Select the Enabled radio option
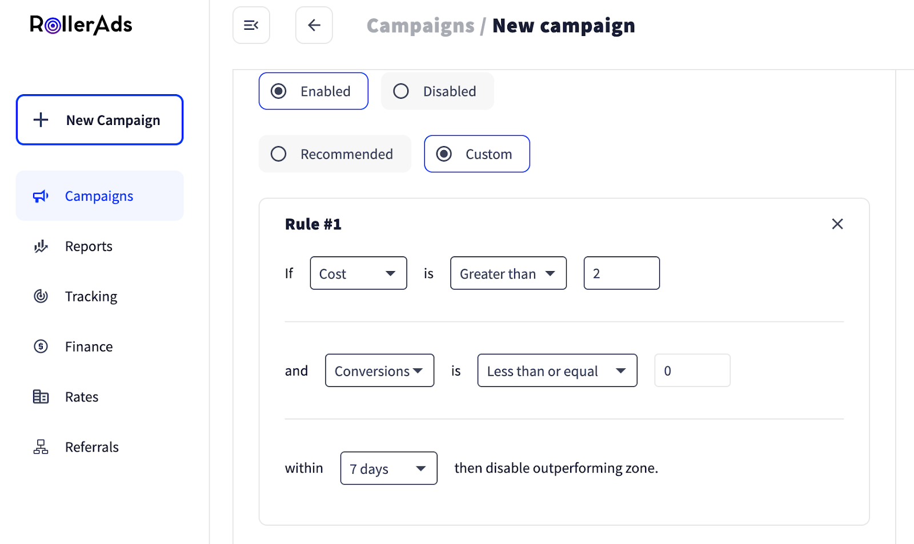Image resolution: width=914 pixels, height=544 pixels. tap(279, 91)
